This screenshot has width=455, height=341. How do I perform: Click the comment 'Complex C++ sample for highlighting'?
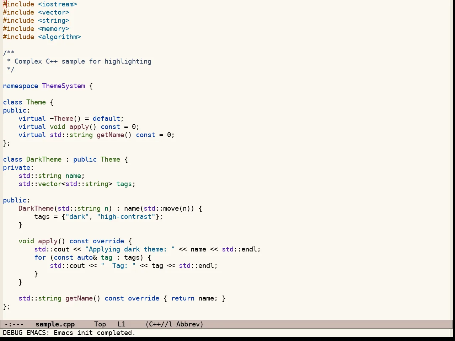(x=83, y=61)
